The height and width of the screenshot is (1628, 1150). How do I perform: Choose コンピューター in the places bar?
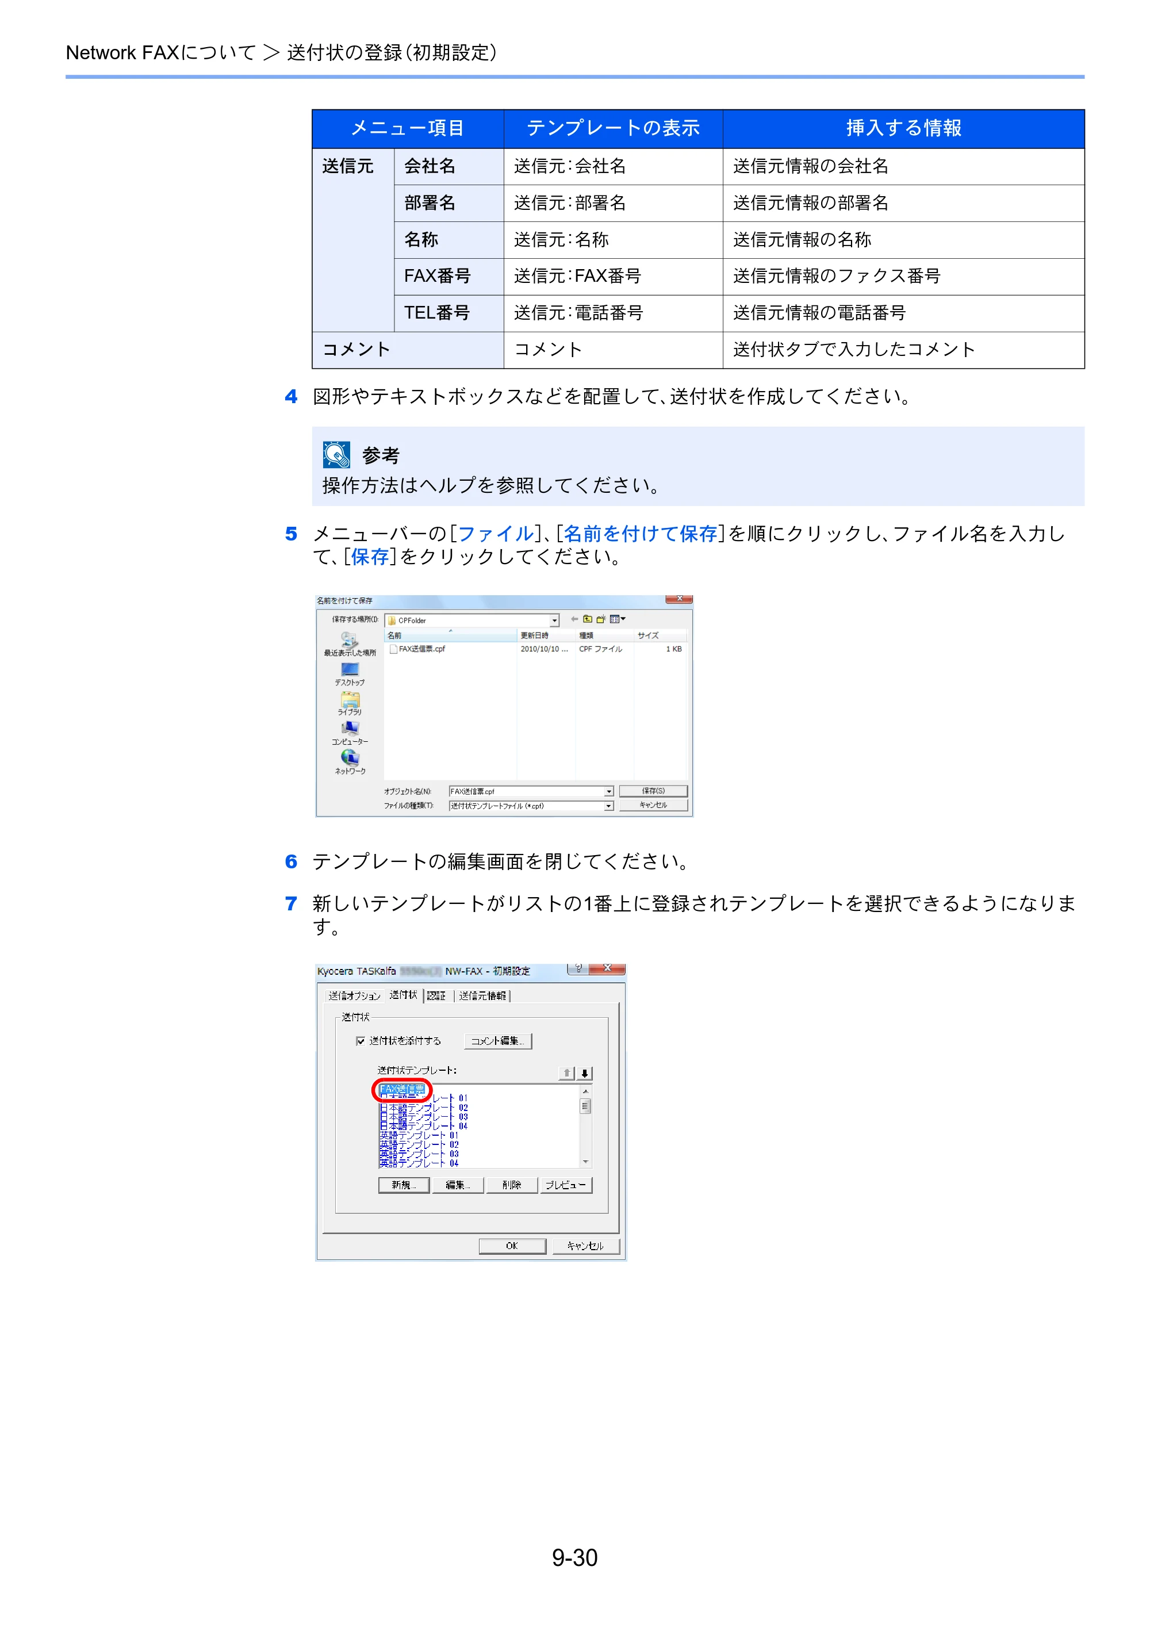(x=350, y=733)
